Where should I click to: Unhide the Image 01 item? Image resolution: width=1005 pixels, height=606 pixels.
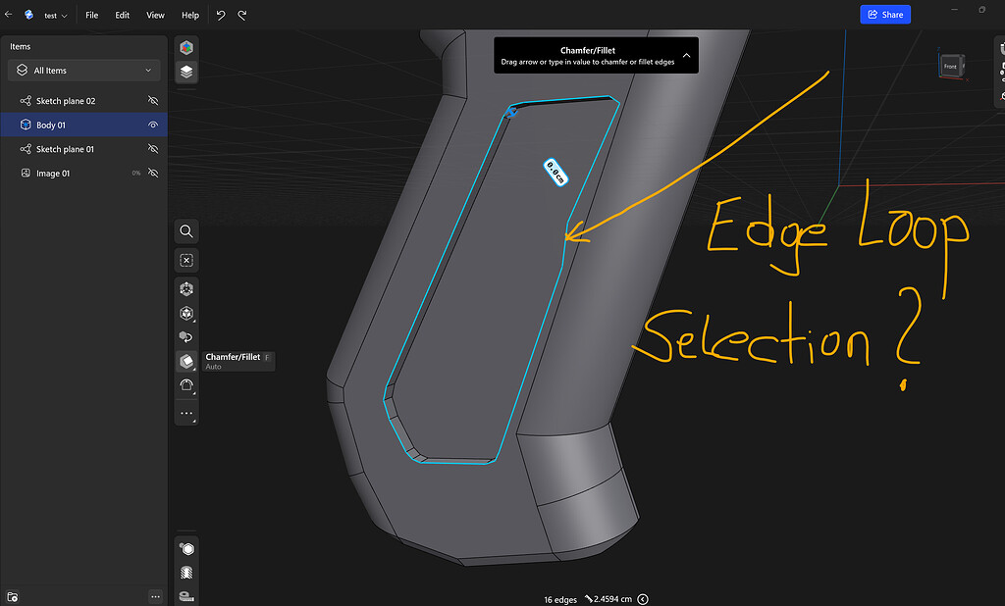tap(154, 173)
